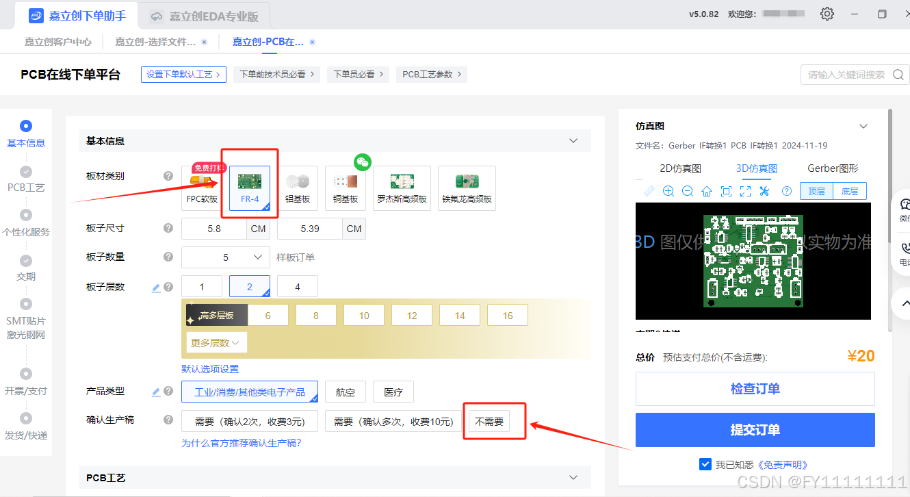Click the help icon beside 板材类别

tap(168, 176)
